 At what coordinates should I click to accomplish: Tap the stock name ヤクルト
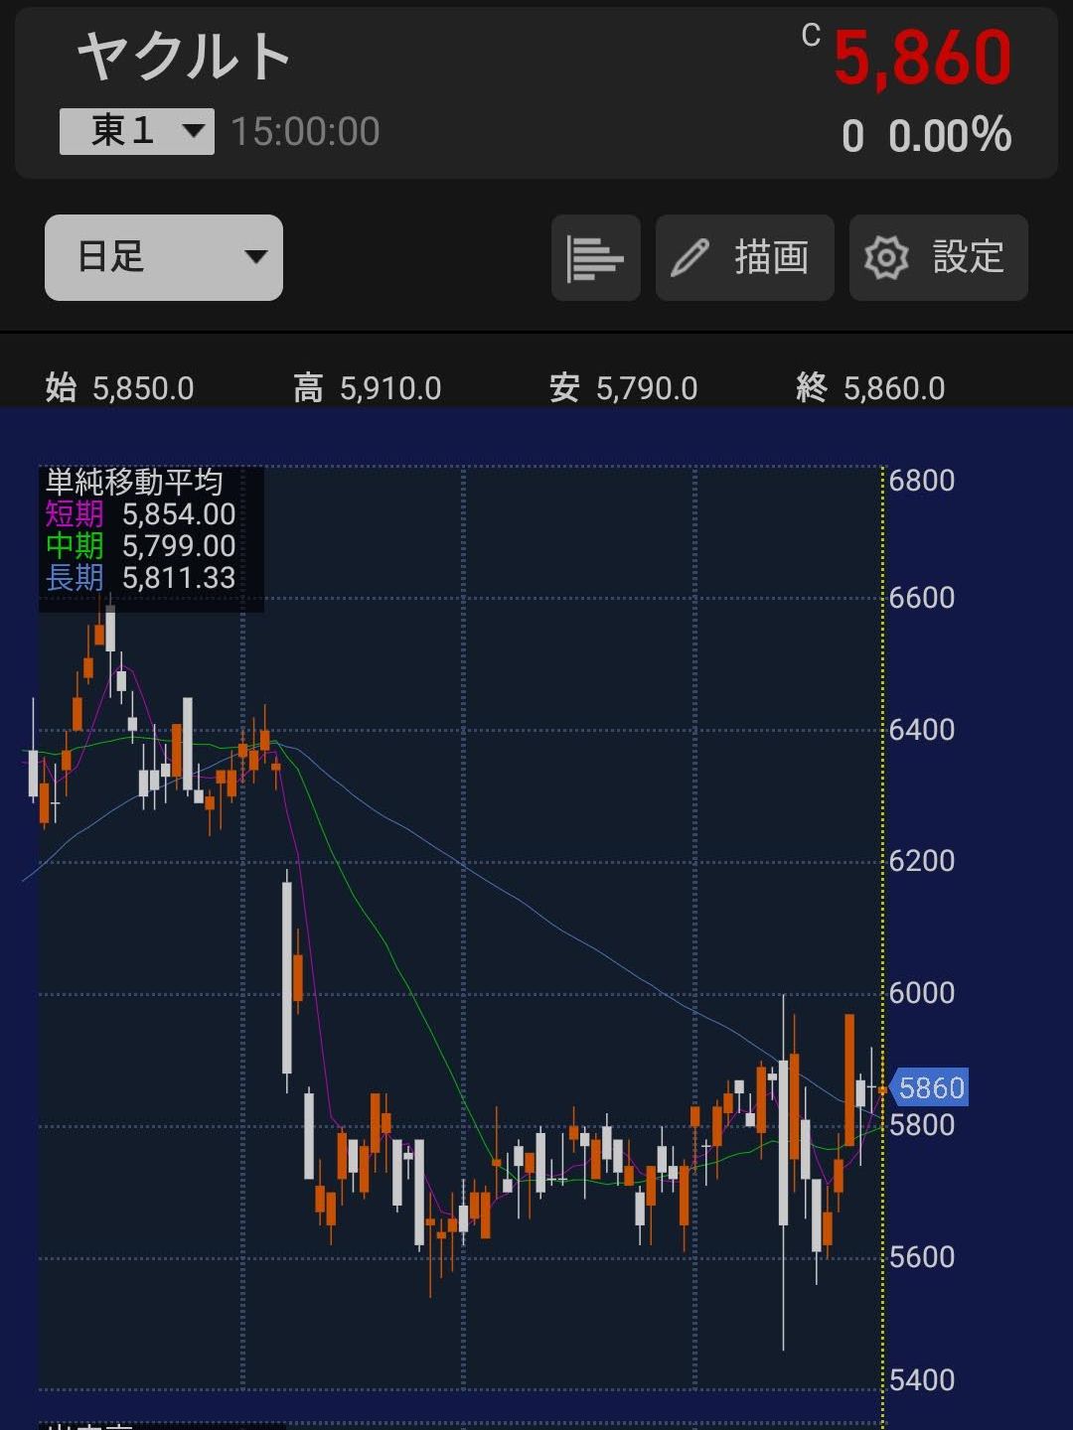[x=184, y=56]
